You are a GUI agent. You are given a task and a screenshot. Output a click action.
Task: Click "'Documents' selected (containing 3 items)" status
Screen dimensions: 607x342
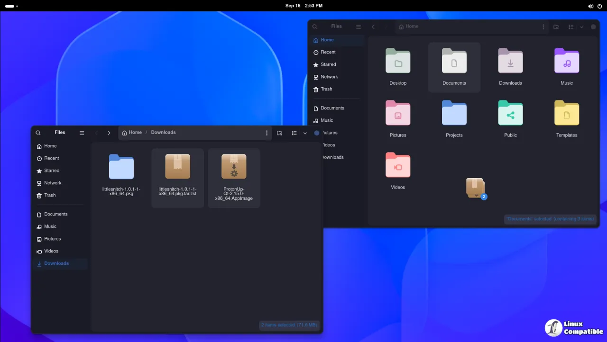pos(550,219)
